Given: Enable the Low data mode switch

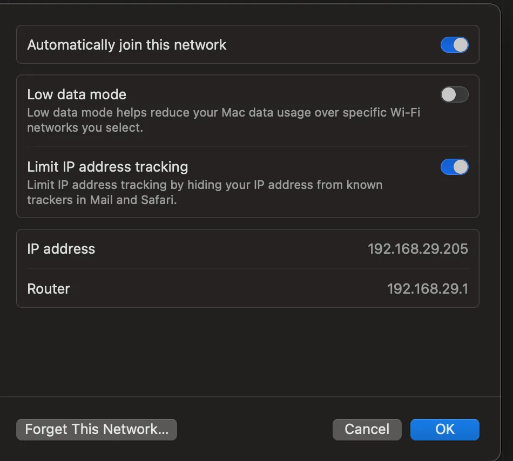Looking at the screenshot, I should click(x=454, y=95).
